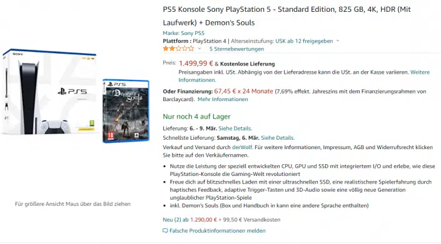Open the Marke: Sony PS5 link
Screen dimensions: 441x244
point(184,33)
